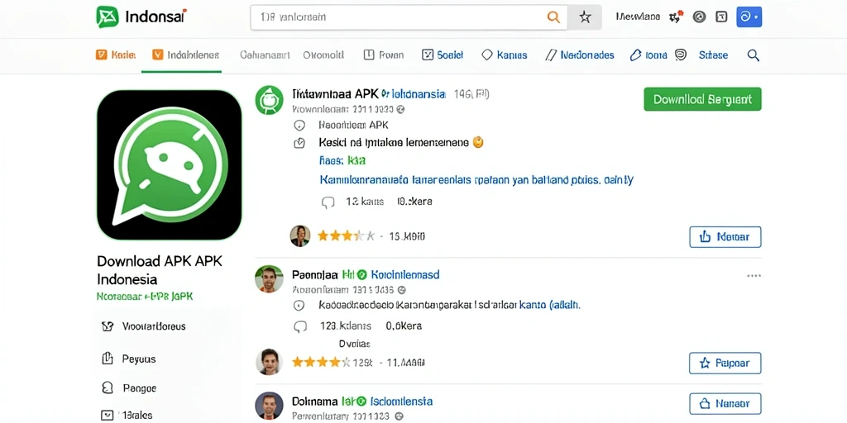
Task: Open the Okomoitl tab
Action: pyautogui.click(x=323, y=55)
